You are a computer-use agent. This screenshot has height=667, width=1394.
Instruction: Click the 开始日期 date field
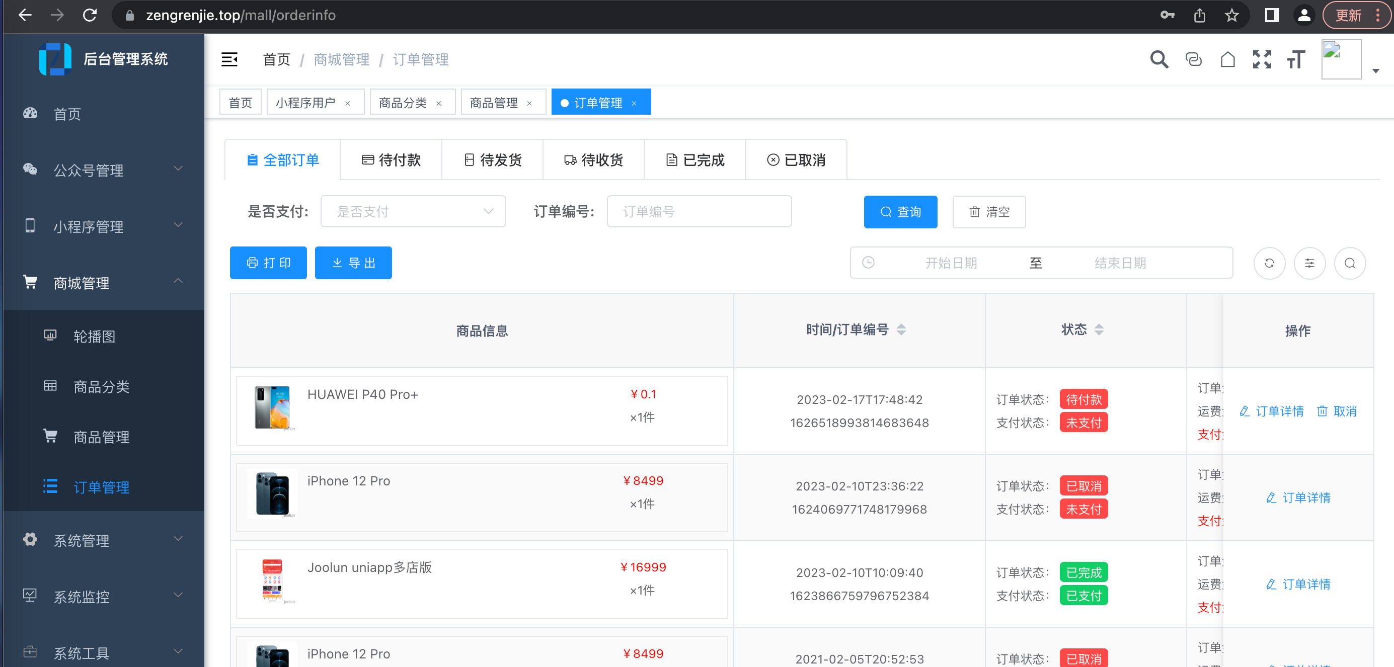951,263
